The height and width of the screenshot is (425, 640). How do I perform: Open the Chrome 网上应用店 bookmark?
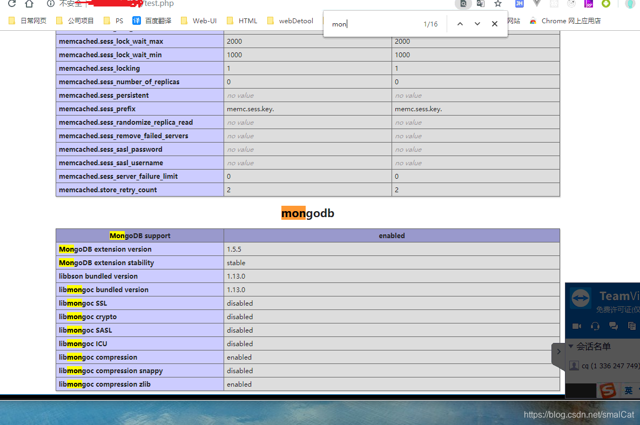click(565, 21)
